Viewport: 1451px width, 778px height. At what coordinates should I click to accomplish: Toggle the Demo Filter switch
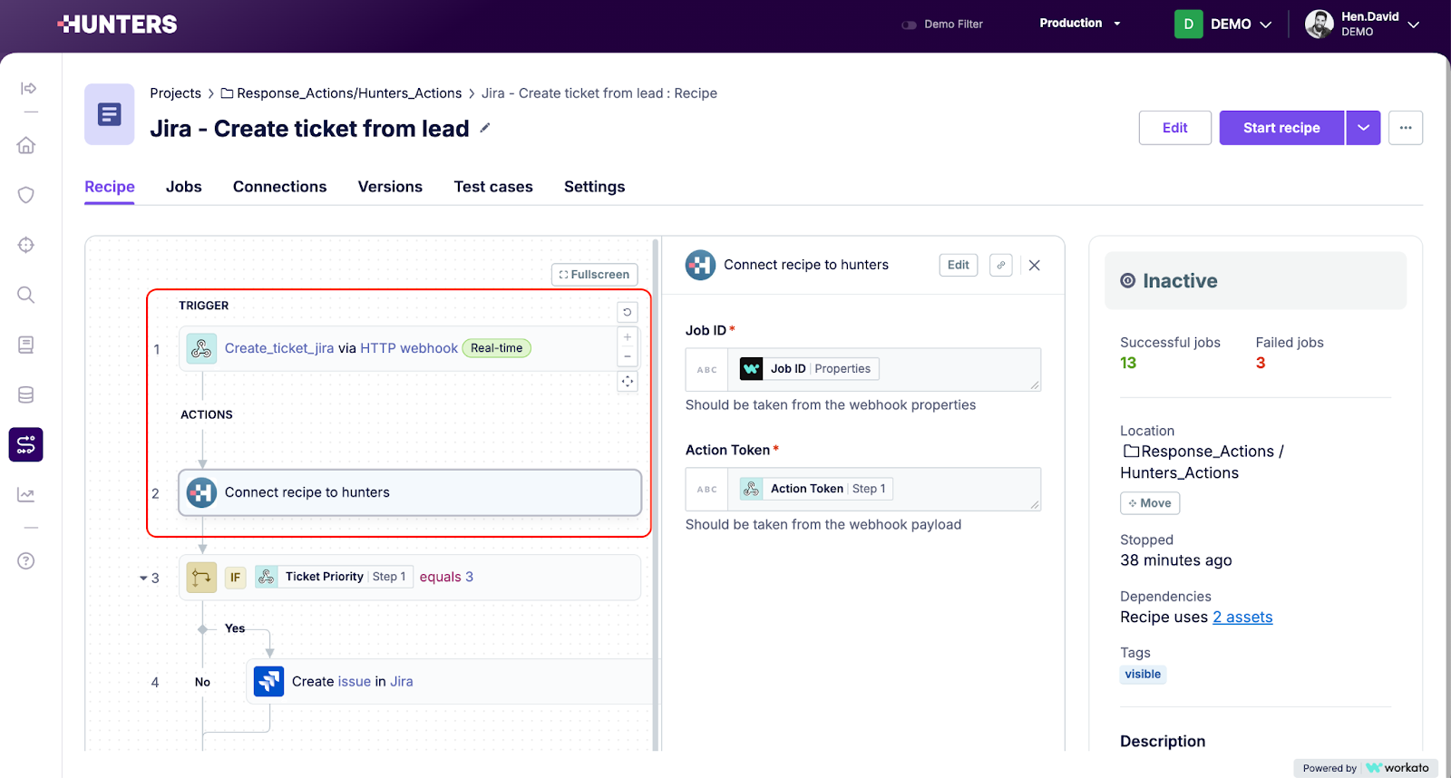point(909,24)
